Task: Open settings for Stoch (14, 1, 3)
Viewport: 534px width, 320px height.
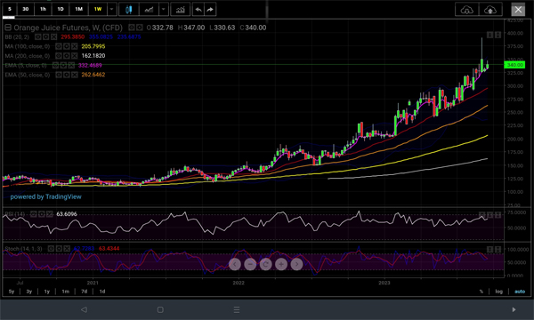Action: coord(59,249)
